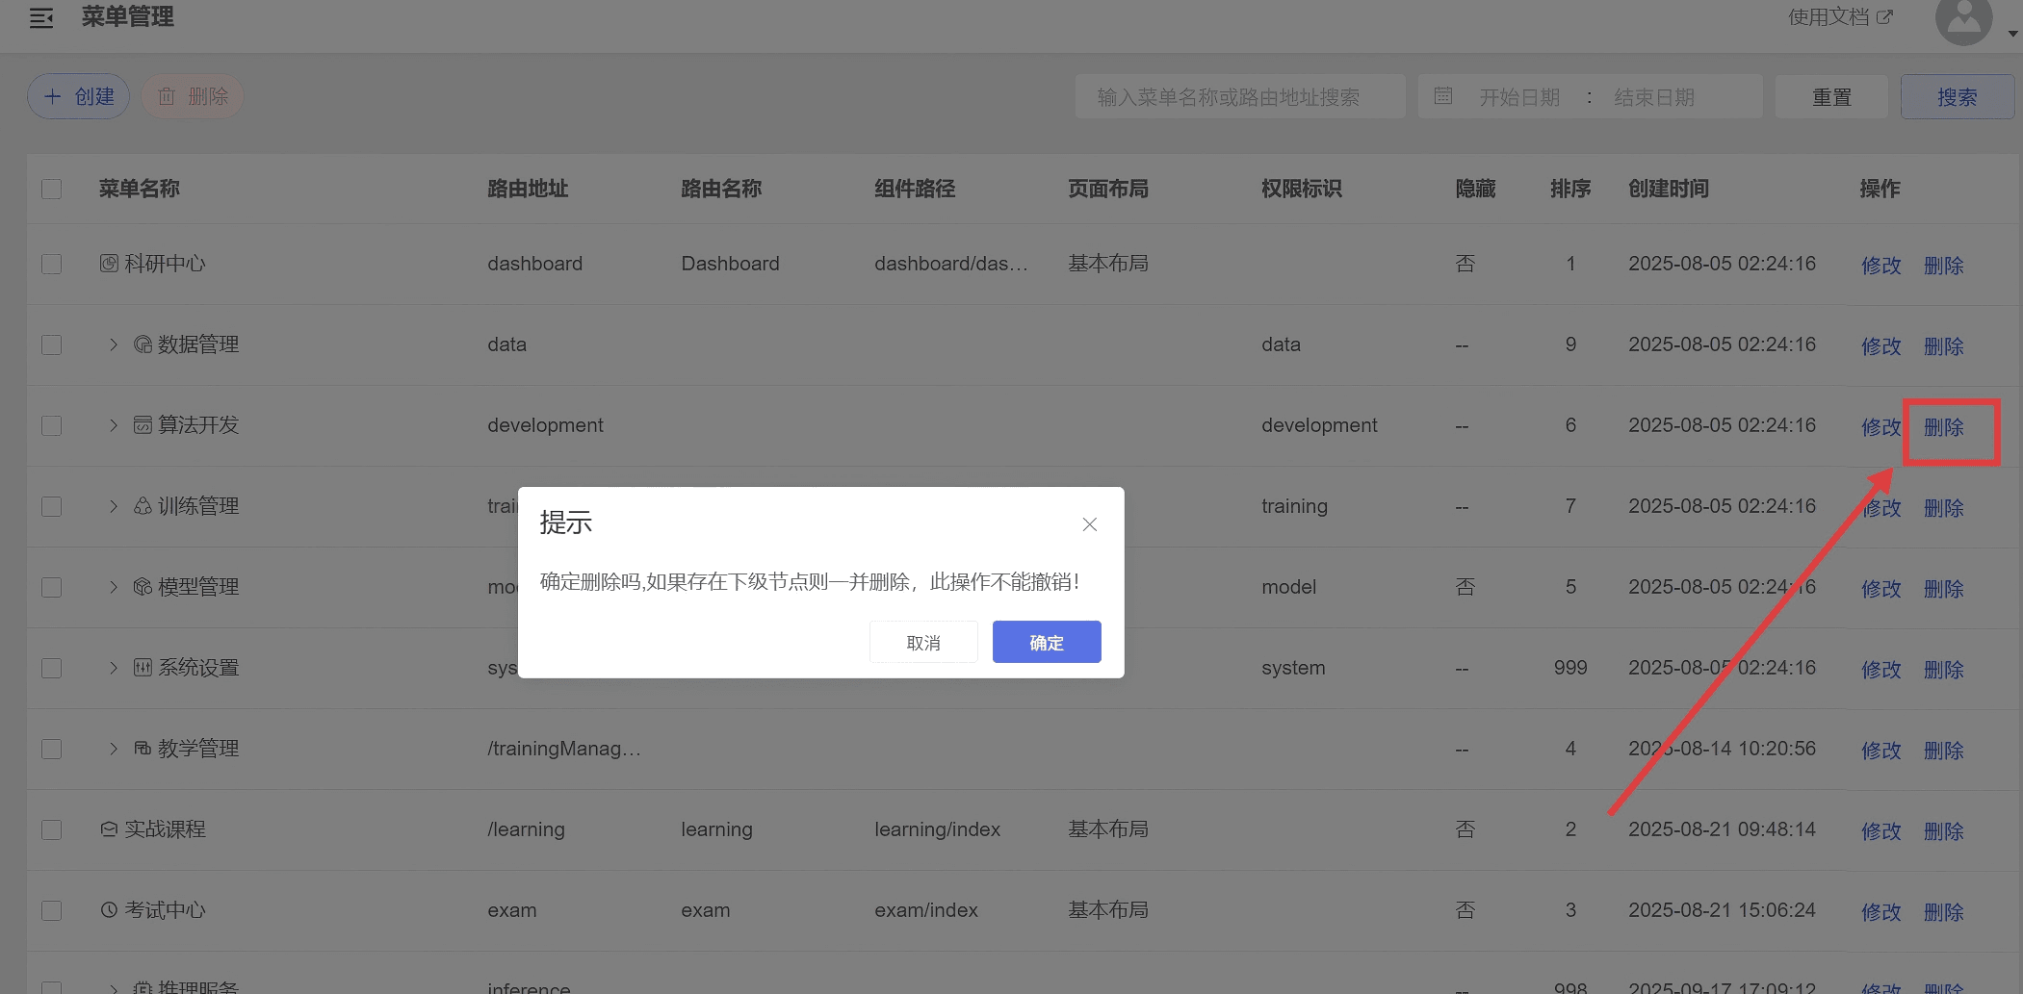Check the 科研中心 row checkbox
Viewport: 2023px width, 994px height.
[52, 264]
